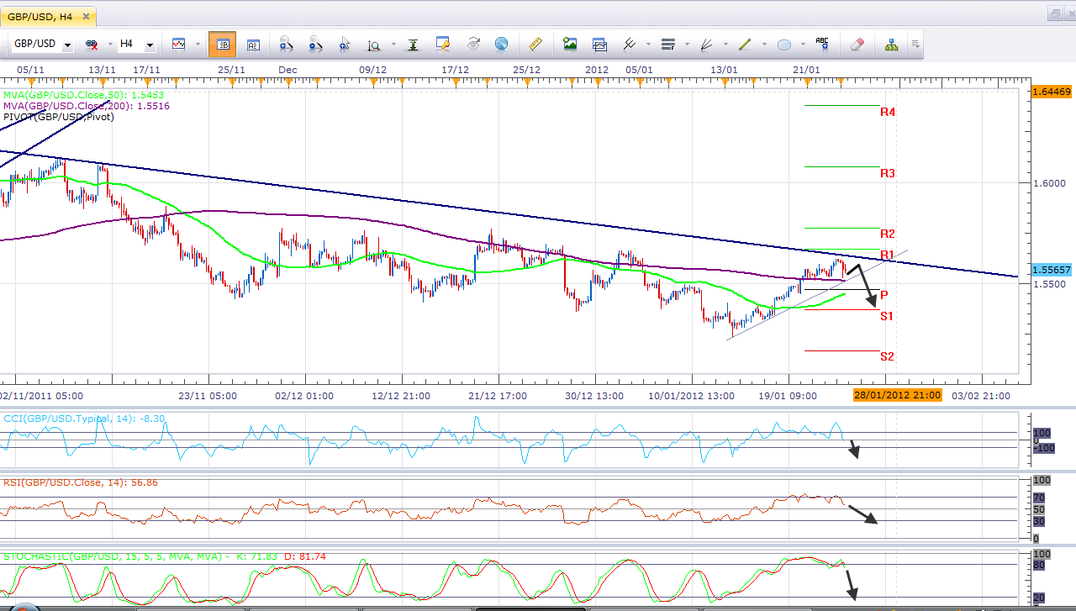The height and width of the screenshot is (611, 1076).
Task: Click the chart properties pin icon
Action: [444, 44]
